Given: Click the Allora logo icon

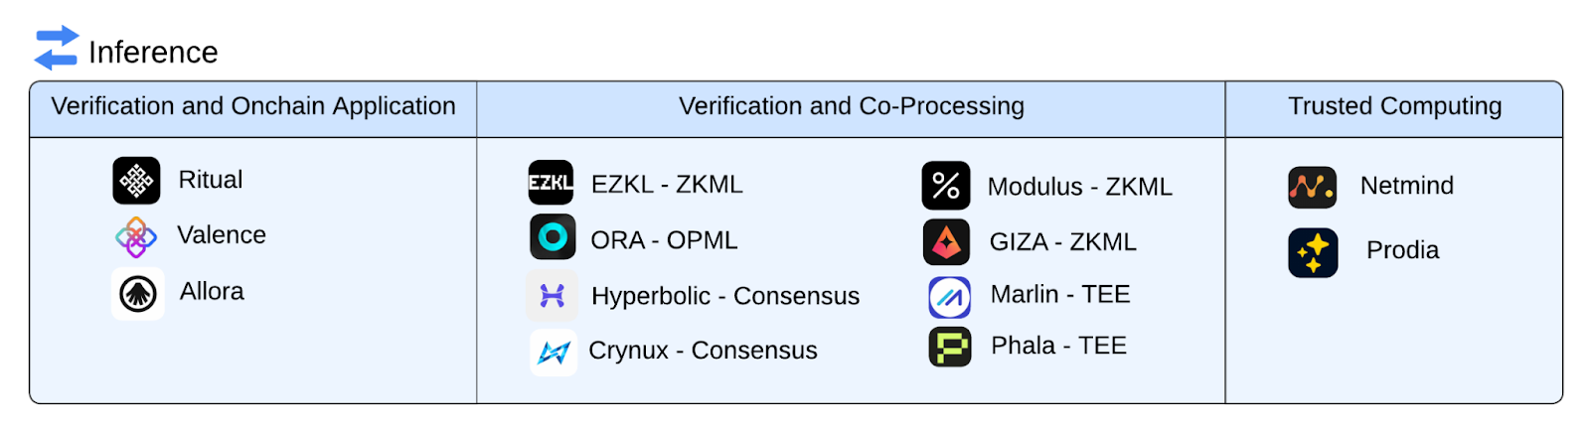Looking at the screenshot, I should (x=138, y=293).
